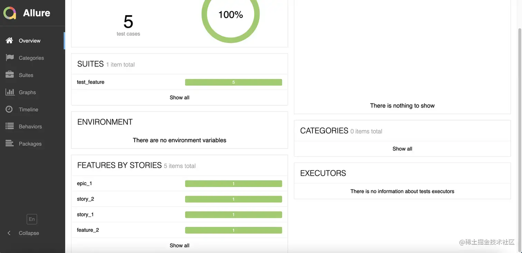The height and width of the screenshot is (253, 522).
Task: Show all categories
Action: 403,149
